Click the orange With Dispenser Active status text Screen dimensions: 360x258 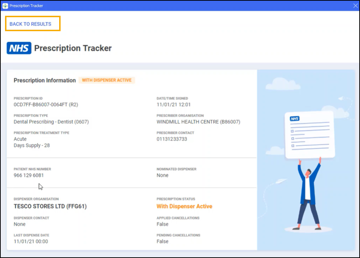184,206
